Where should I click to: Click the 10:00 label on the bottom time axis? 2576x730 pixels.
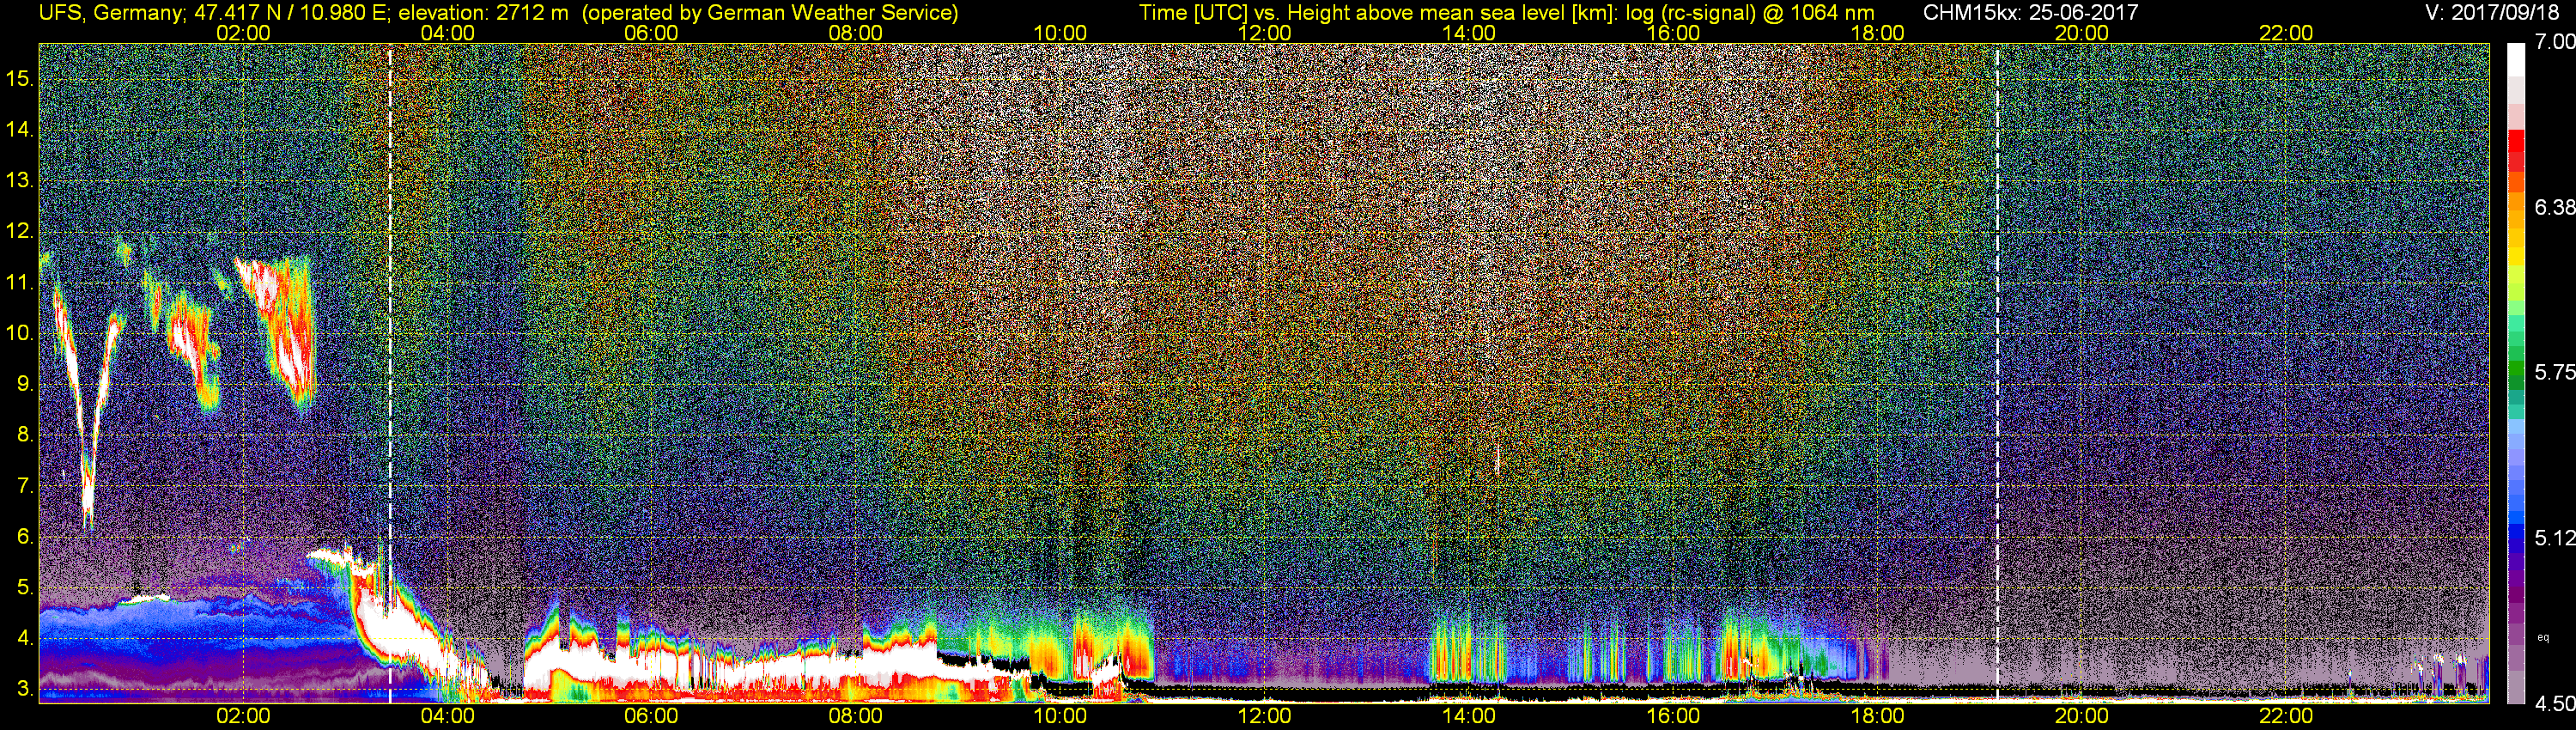(1060, 716)
